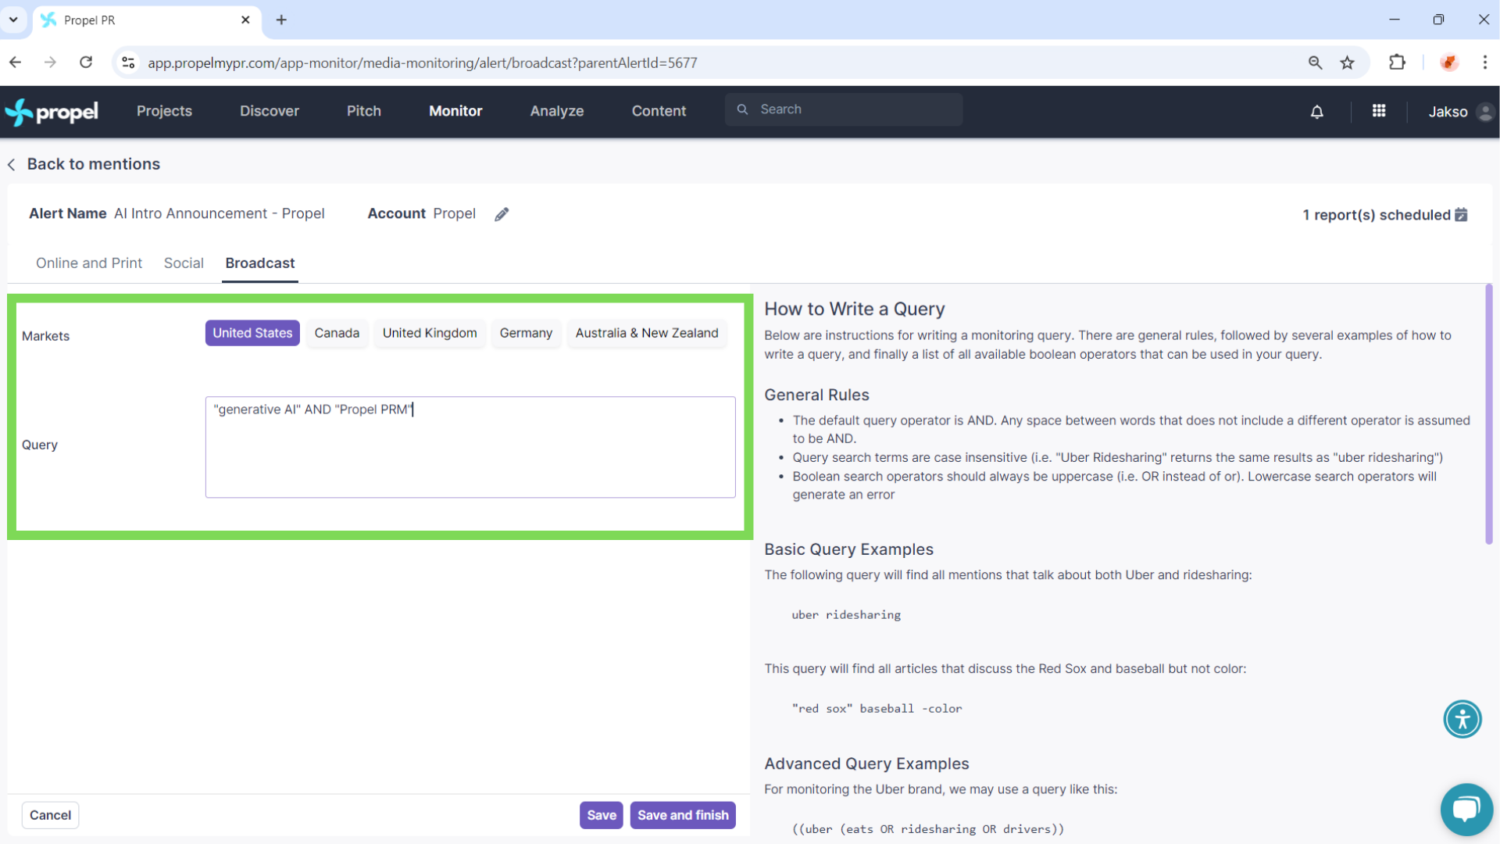
Task: Click into the Query text area
Action: pyautogui.click(x=470, y=447)
